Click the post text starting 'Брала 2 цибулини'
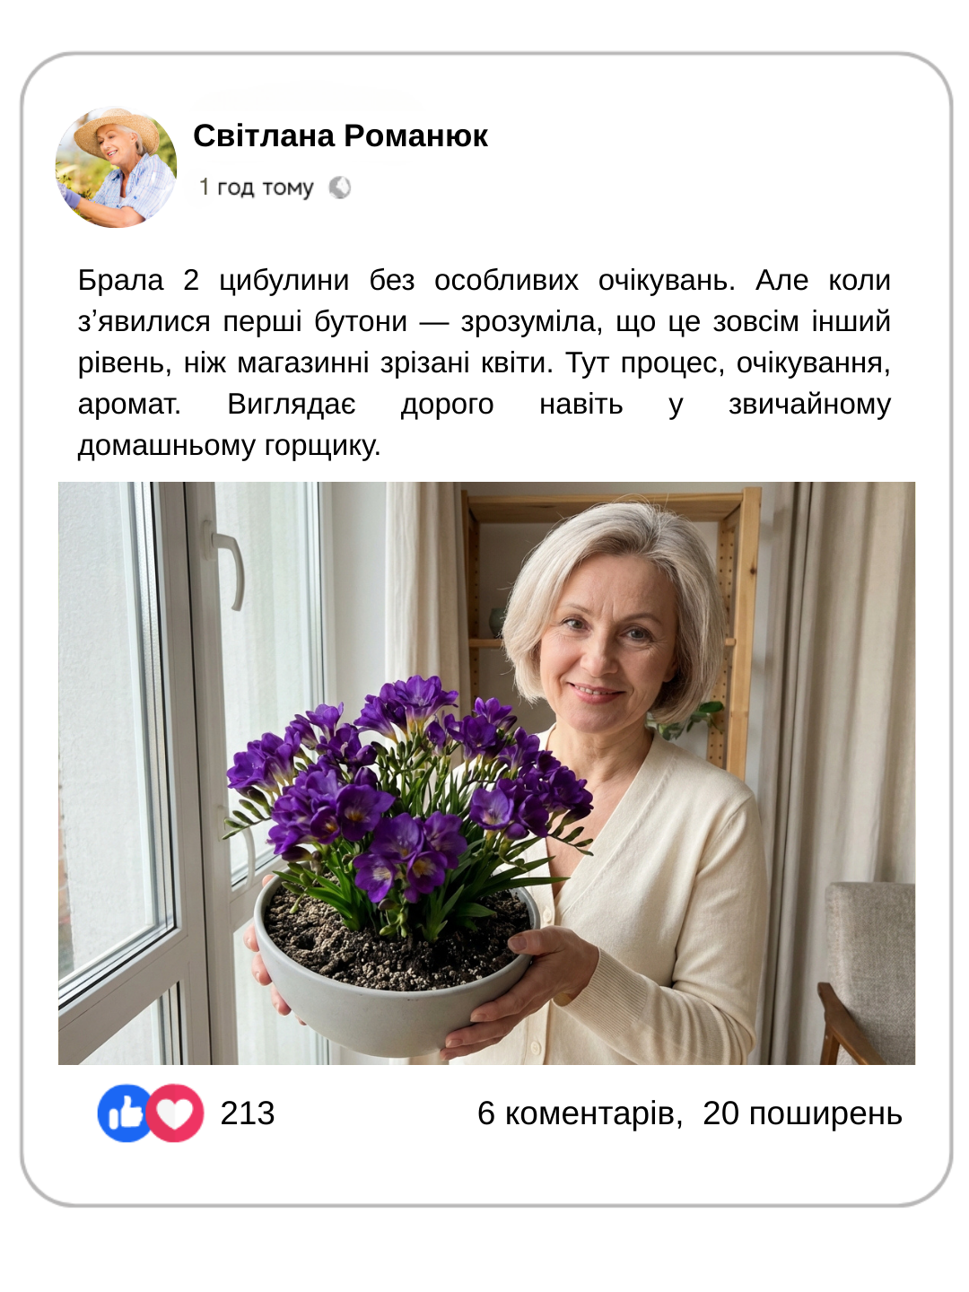This screenshot has width=969, height=1292. point(484,362)
